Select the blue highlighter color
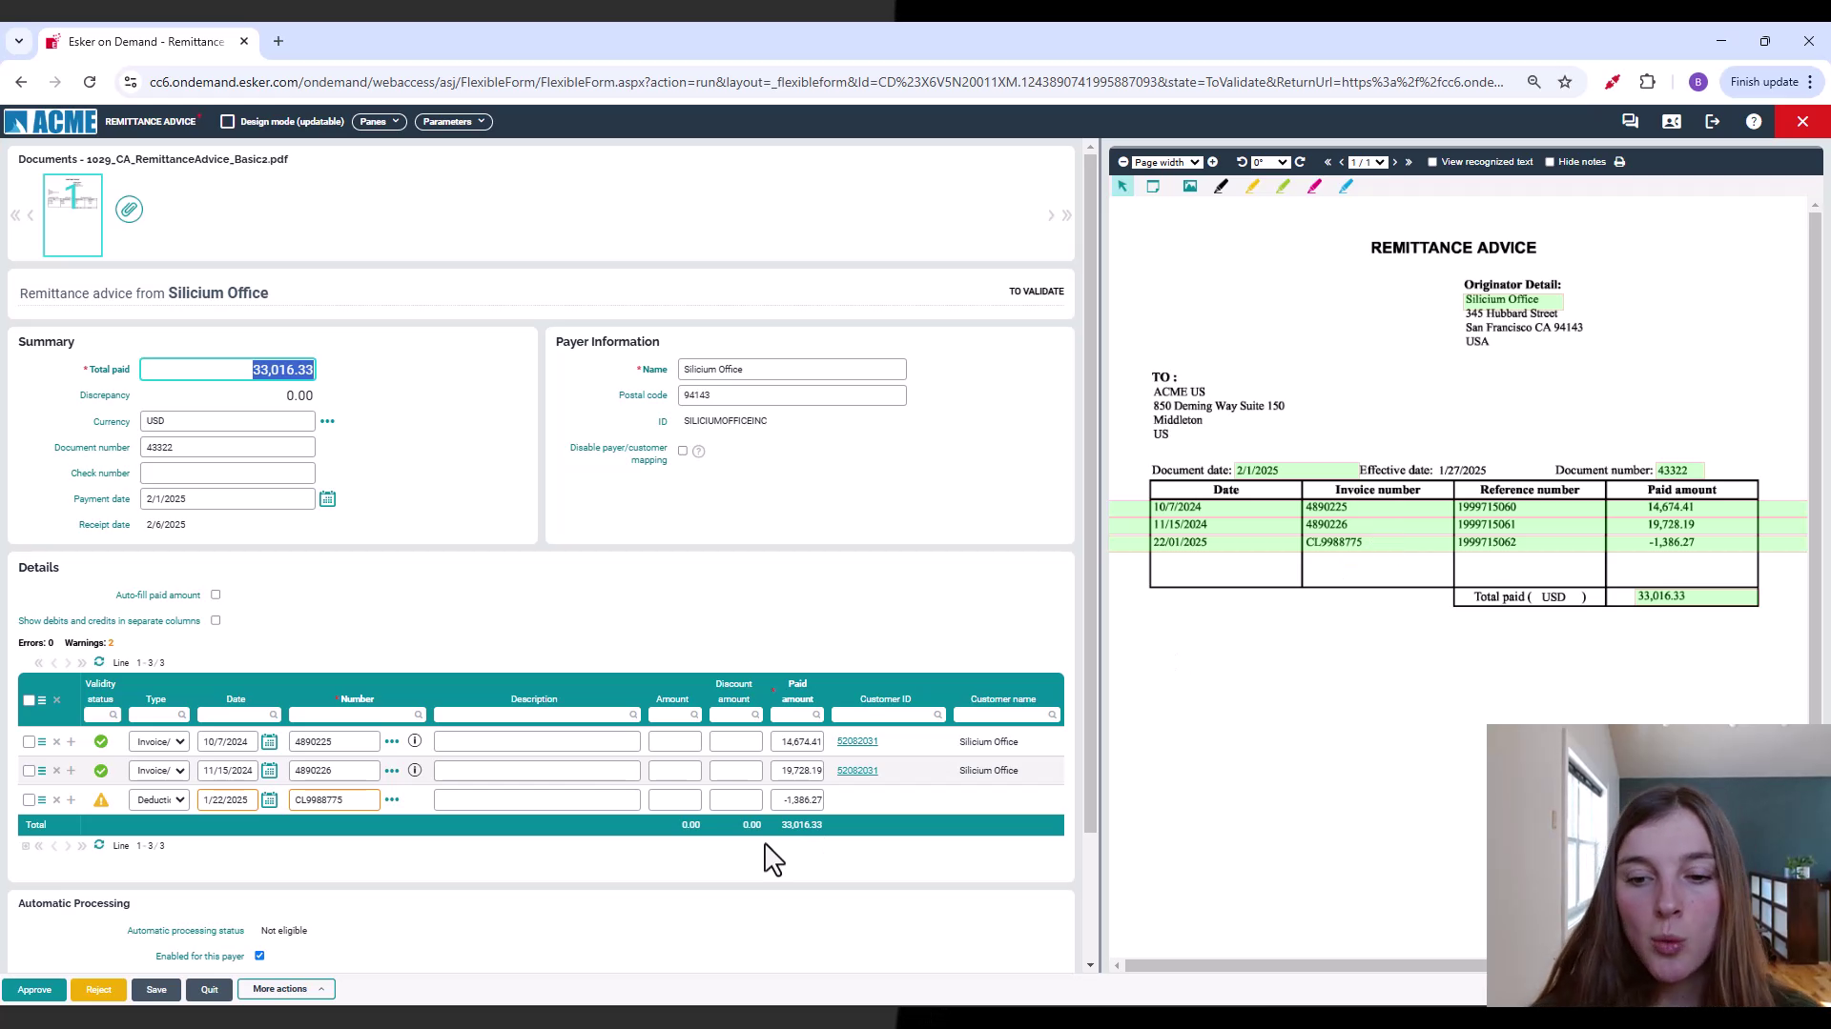This screenshot has height=1029, width=1831. tap(1346, 186)
